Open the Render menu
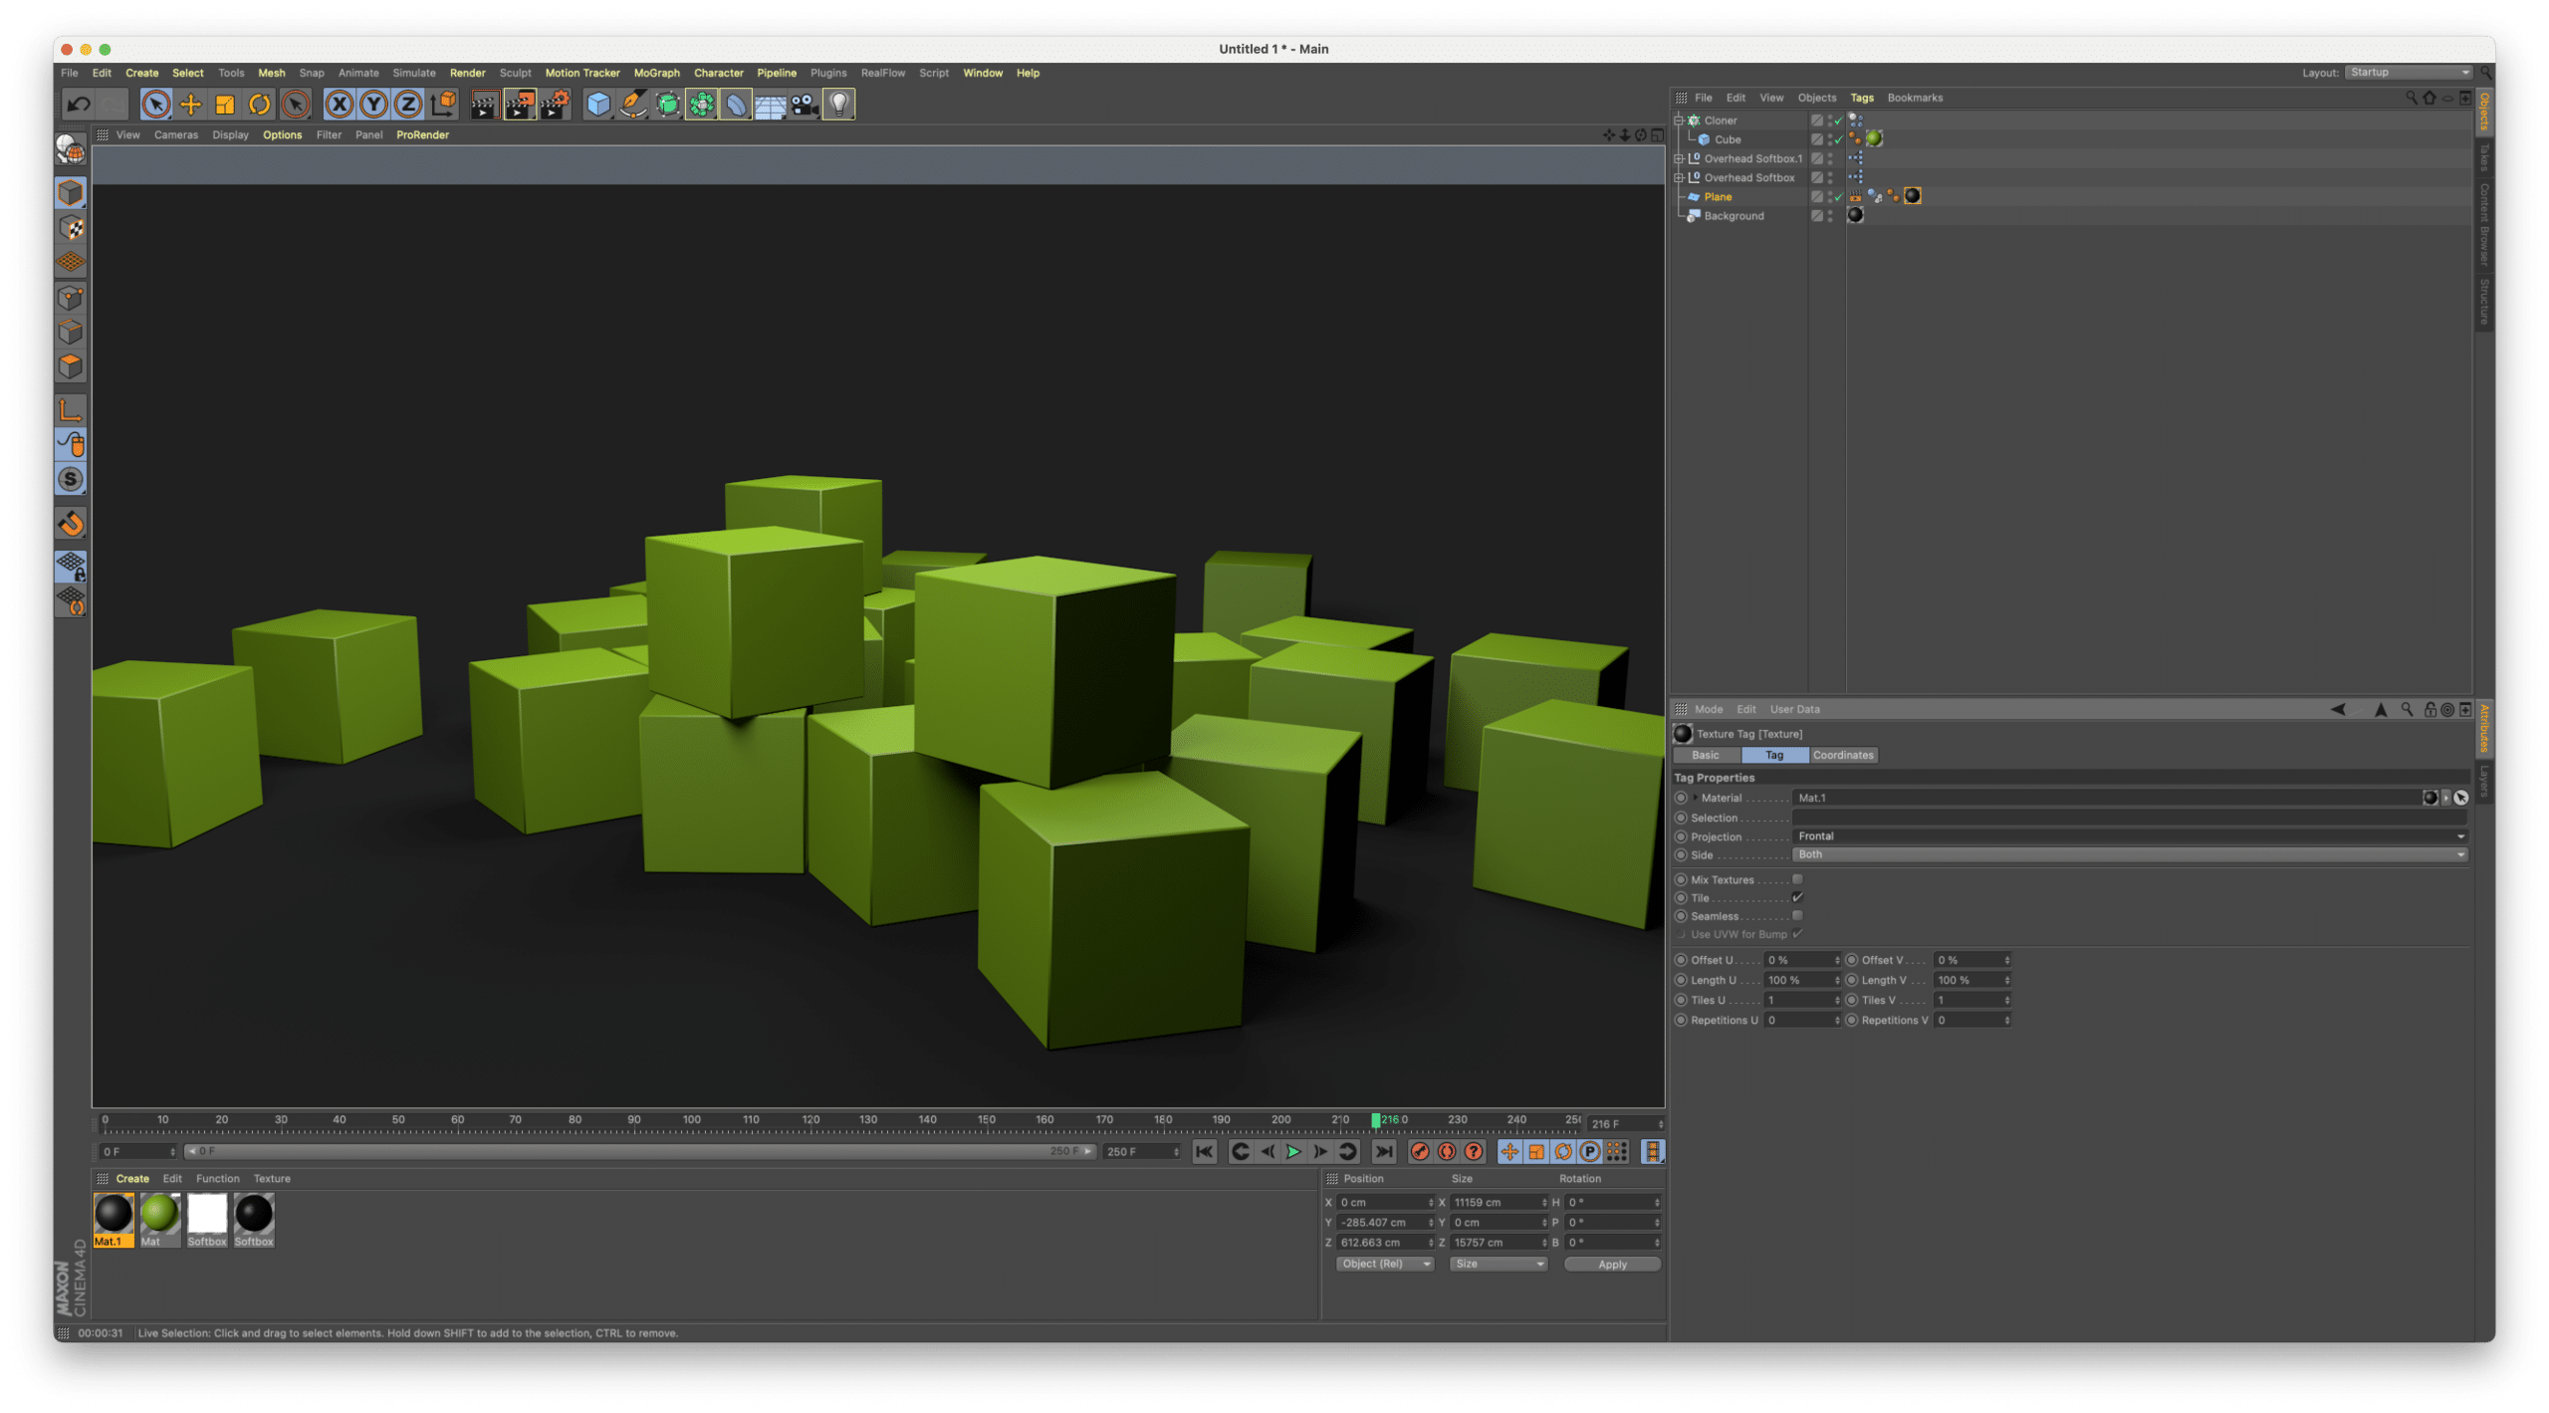2549x1413 pixels. [467, 73]
